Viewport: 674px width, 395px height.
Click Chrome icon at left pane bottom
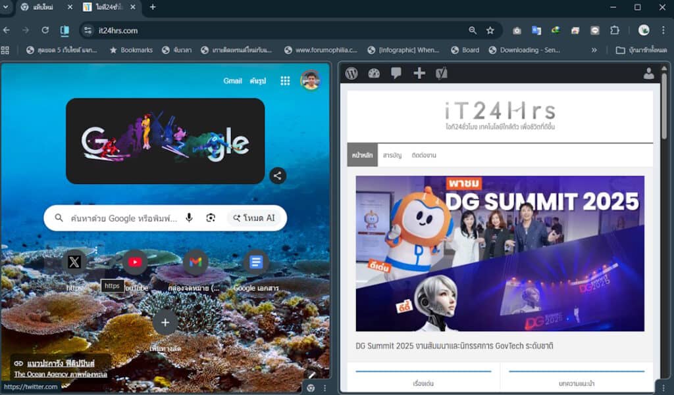(x=311, y=388)
